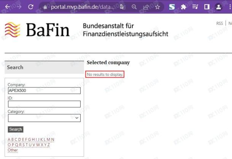Image resolution: width=232 pixels, height=159 pixels.
Task: Select letter G in company index
Action: click(x=29, y=140)
